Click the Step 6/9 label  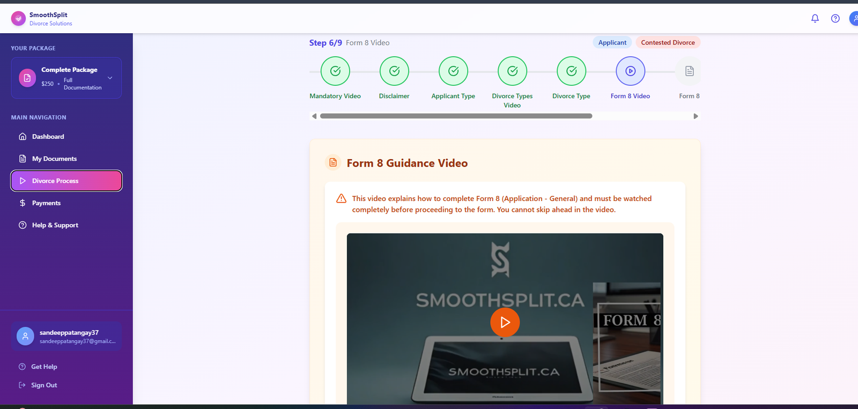(326, 42)
